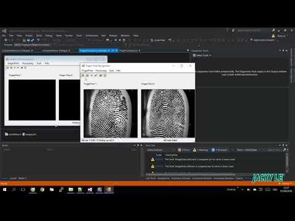The height and width of the screenshot is (221, 295).
Task: Select the black FingerPrint 1 picture box in the designer
Action: pos(32,100)
